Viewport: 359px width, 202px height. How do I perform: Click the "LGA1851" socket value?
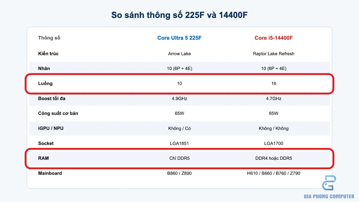[x=180, y=143]
